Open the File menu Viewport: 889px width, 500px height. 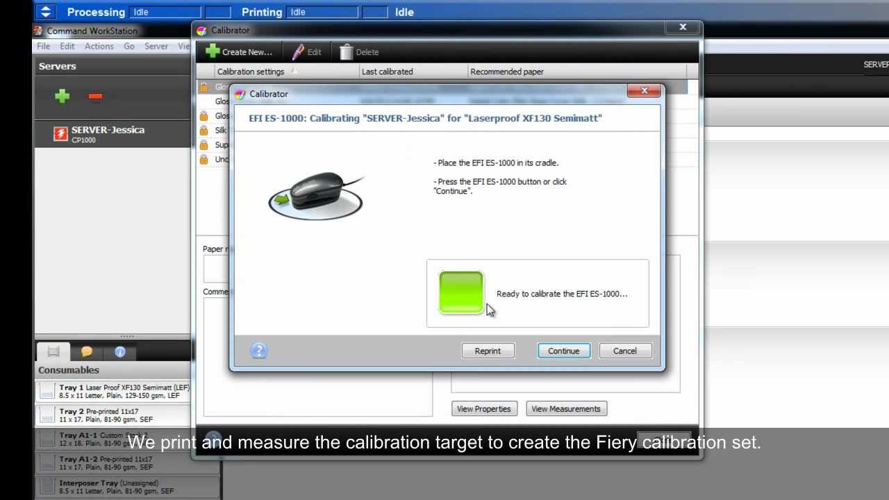point(43,46)
